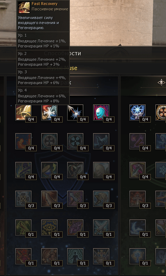Select the blue smiling mask skill icon
The image size is (166, 276).
101,112
